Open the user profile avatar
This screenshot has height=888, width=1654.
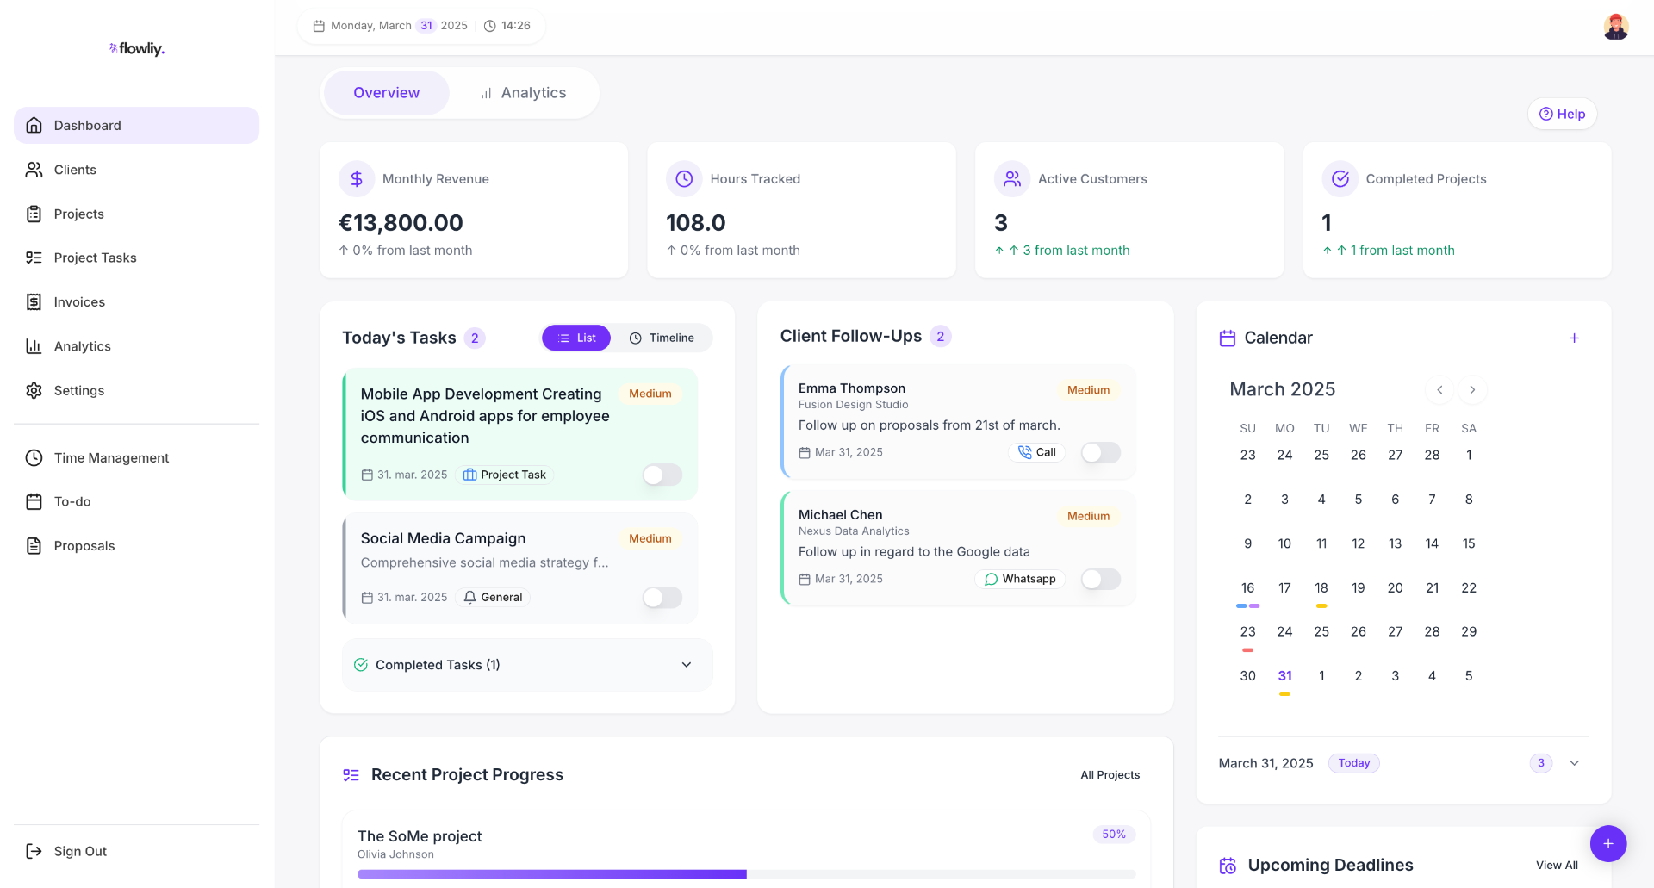(x=1615, y=27)
